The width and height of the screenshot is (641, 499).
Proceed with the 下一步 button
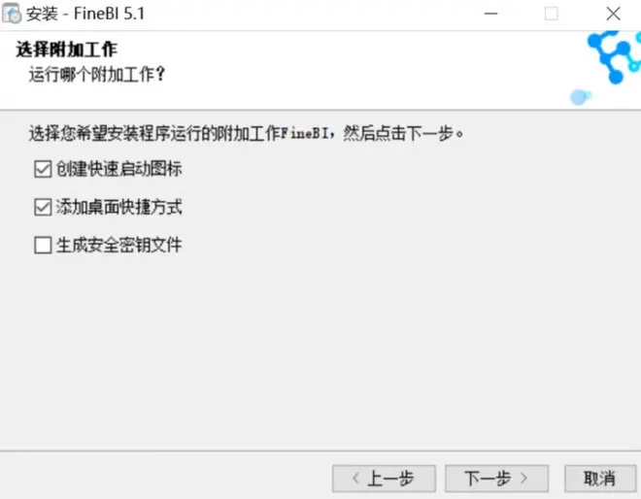point(496,478)
